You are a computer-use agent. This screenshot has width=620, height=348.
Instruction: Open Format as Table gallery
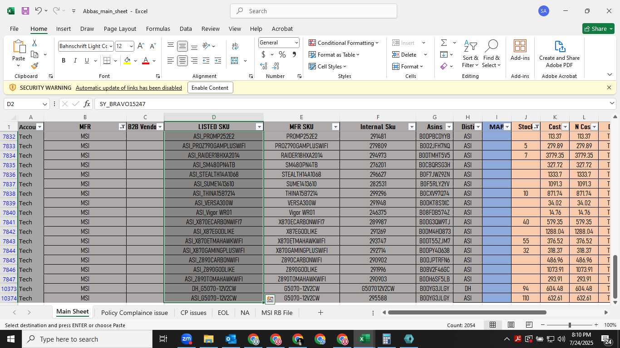(334, 54)
